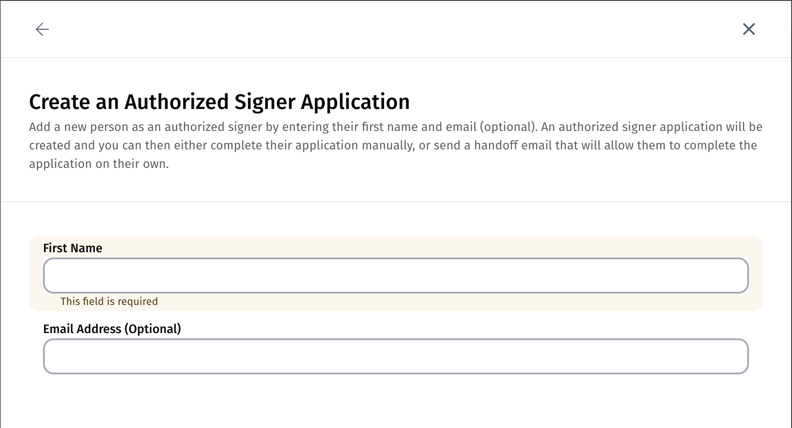Click "(optional)" in the description's first line
The image size is (792, 428).
pos(508,127)
